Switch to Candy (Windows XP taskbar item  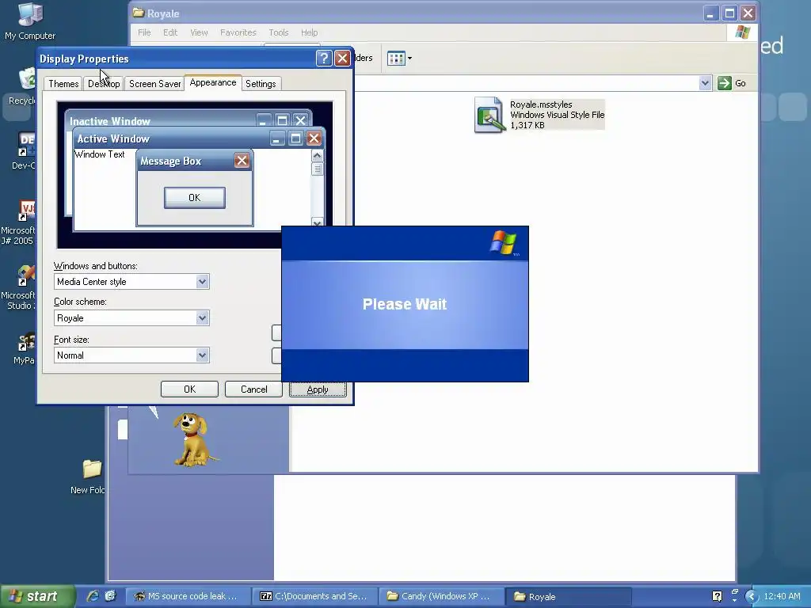point(442,596)
